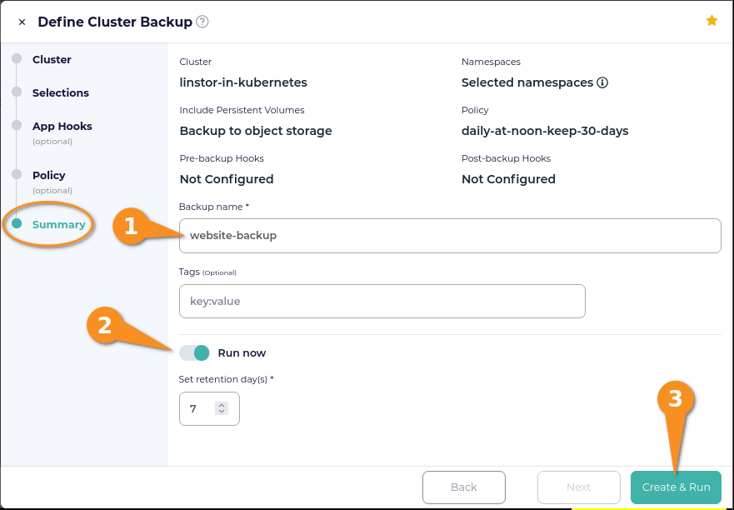Focus the Backup name text field
The height and width of the screenshot is (510, 734).
[x=450, y=236]
